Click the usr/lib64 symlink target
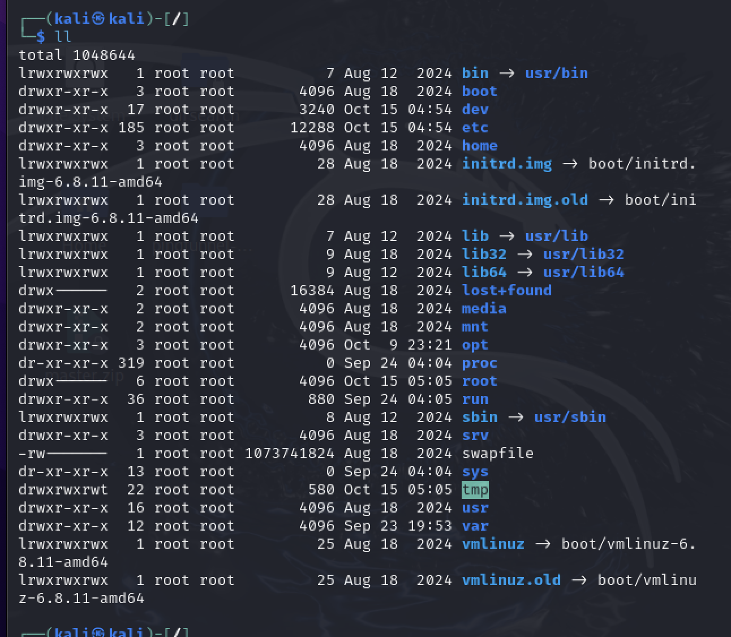This screenshot has height=637, width=731. [583, 272]
